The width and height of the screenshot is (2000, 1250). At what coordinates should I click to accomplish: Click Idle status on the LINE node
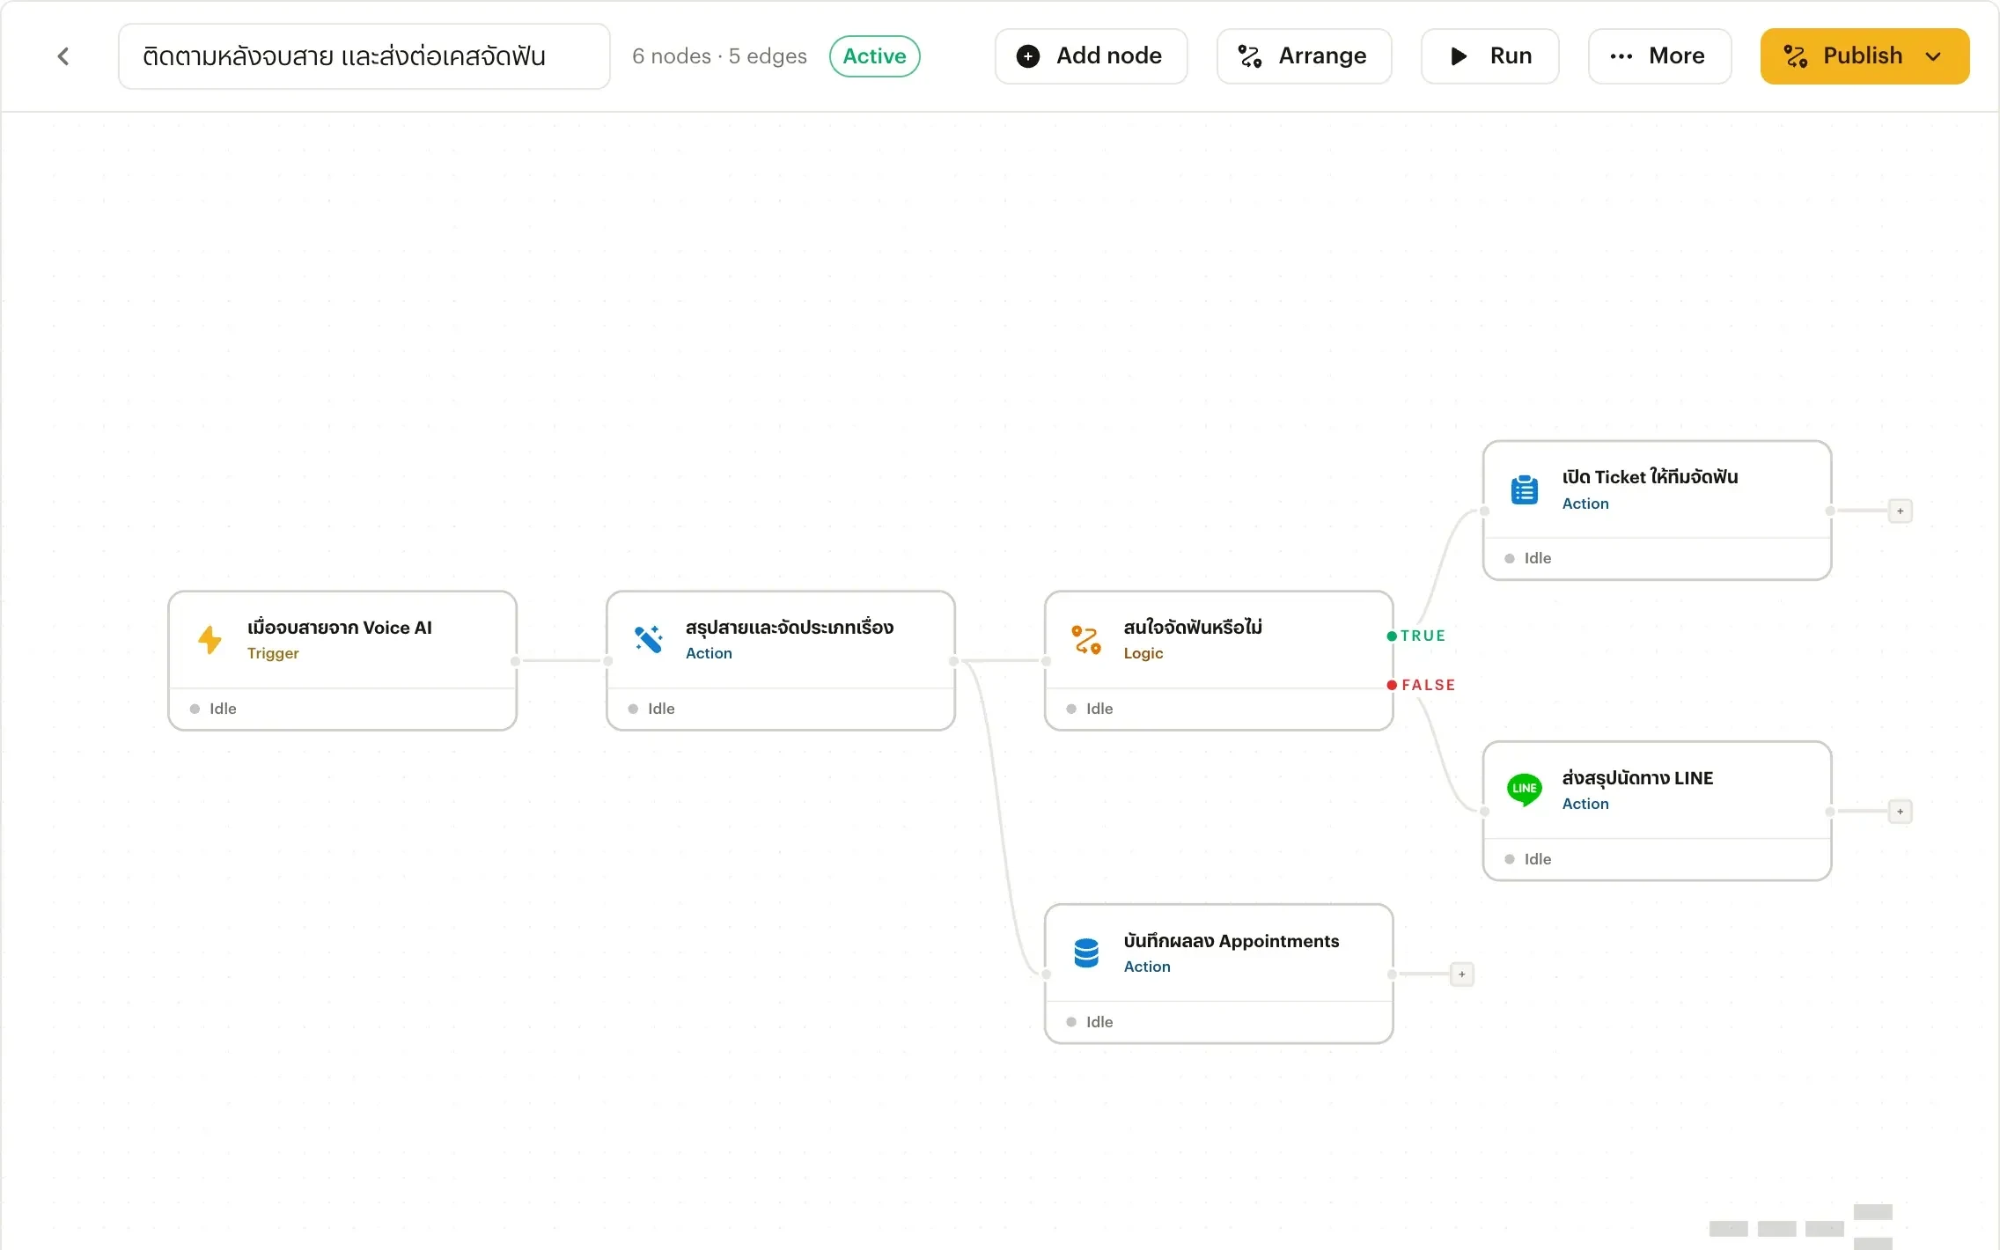click(1528, 859)
